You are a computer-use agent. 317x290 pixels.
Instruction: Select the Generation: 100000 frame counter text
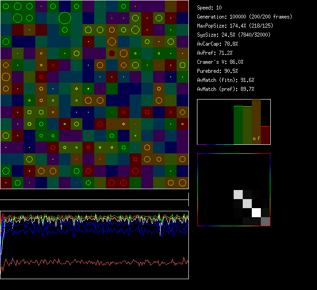click(245, 17)
